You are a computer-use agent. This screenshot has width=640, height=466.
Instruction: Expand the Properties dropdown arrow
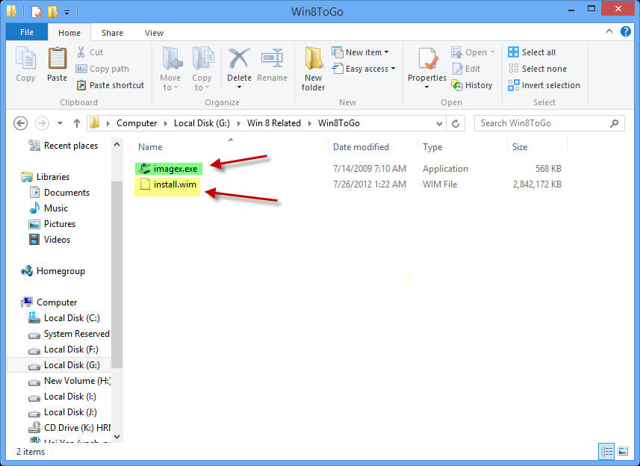pos(427,87)
